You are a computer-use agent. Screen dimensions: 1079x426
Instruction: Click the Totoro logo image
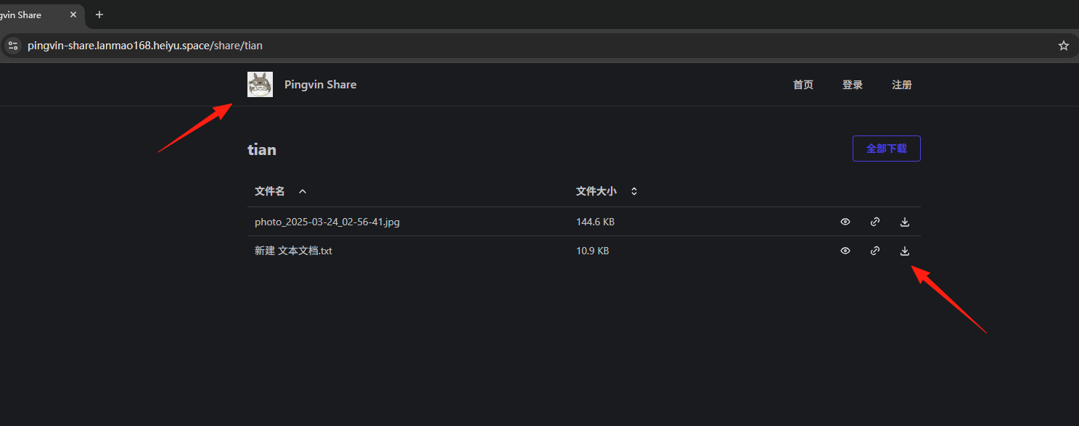(260, 85)
